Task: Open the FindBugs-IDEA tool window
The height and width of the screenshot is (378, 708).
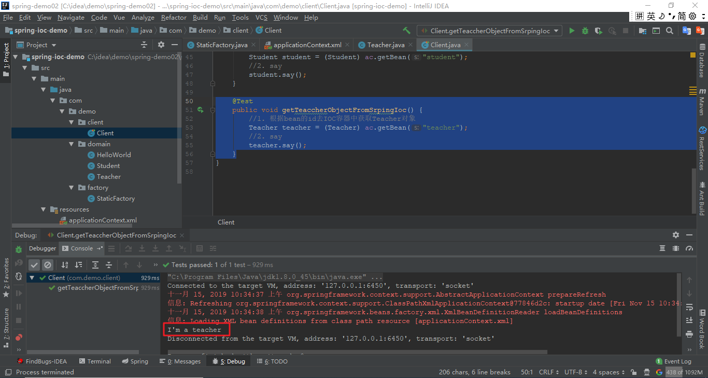Action: click(x=41, y=361)
